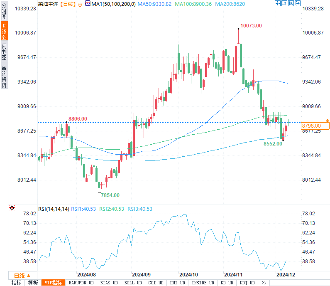Click the MA1 indicator icon in chart header

(87, 4)
